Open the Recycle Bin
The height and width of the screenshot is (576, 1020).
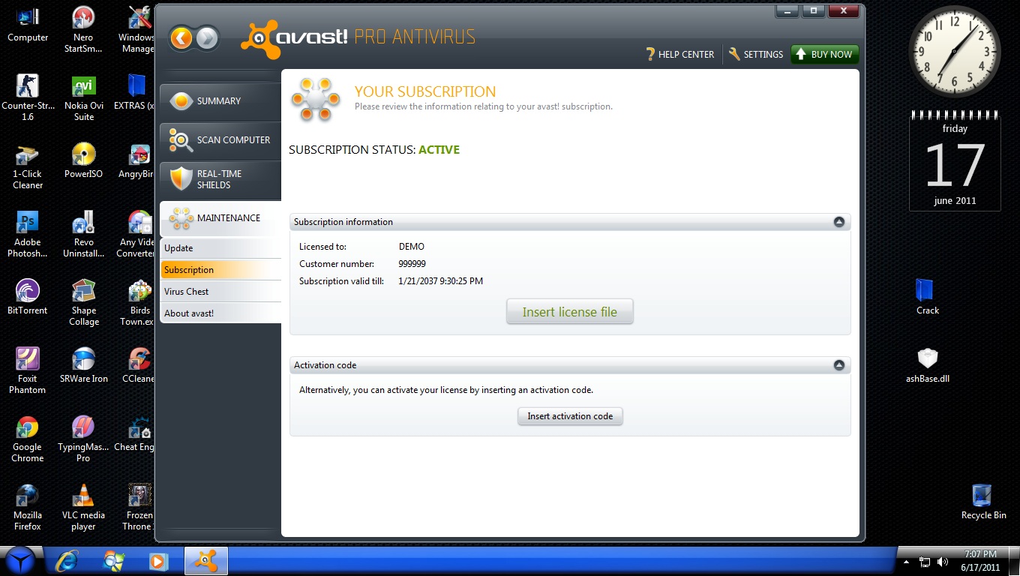pos(983,502)
